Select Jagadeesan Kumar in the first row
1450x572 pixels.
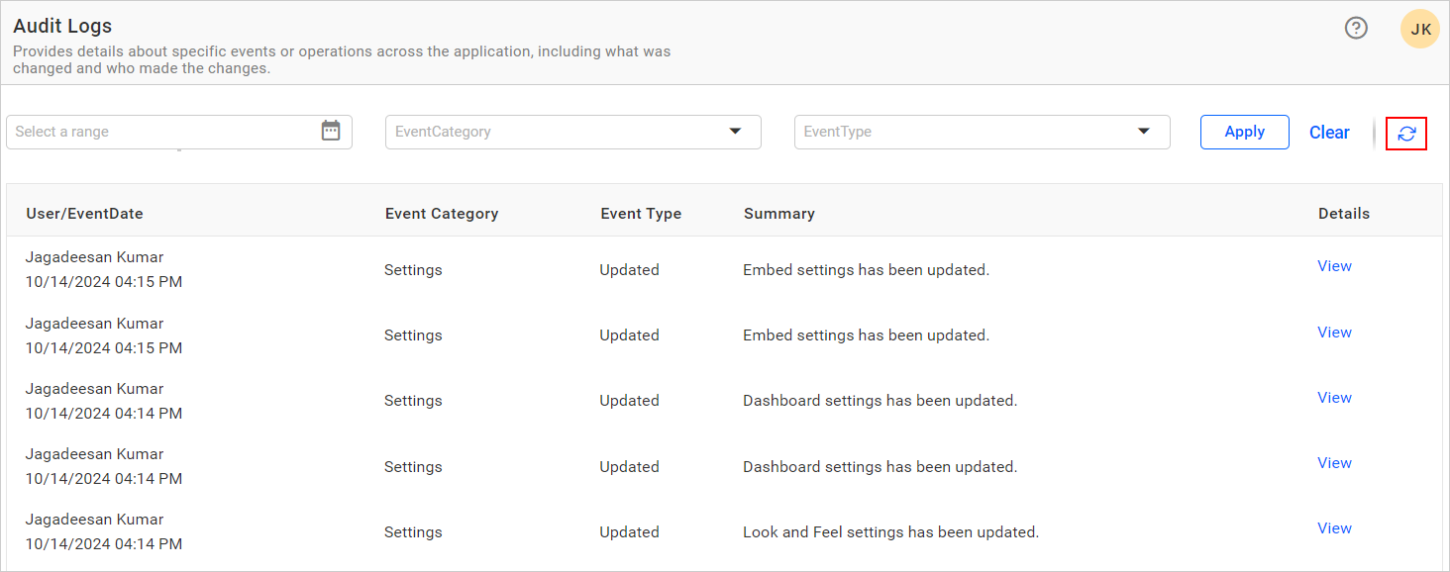pyautogui.click(x=94, y=256)
